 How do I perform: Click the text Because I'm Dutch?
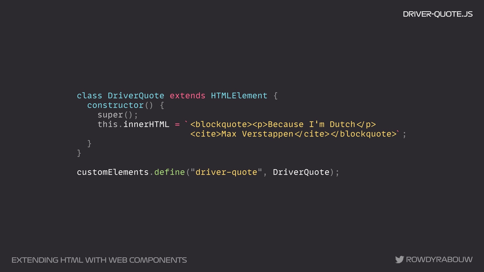(x=311, y=124)
